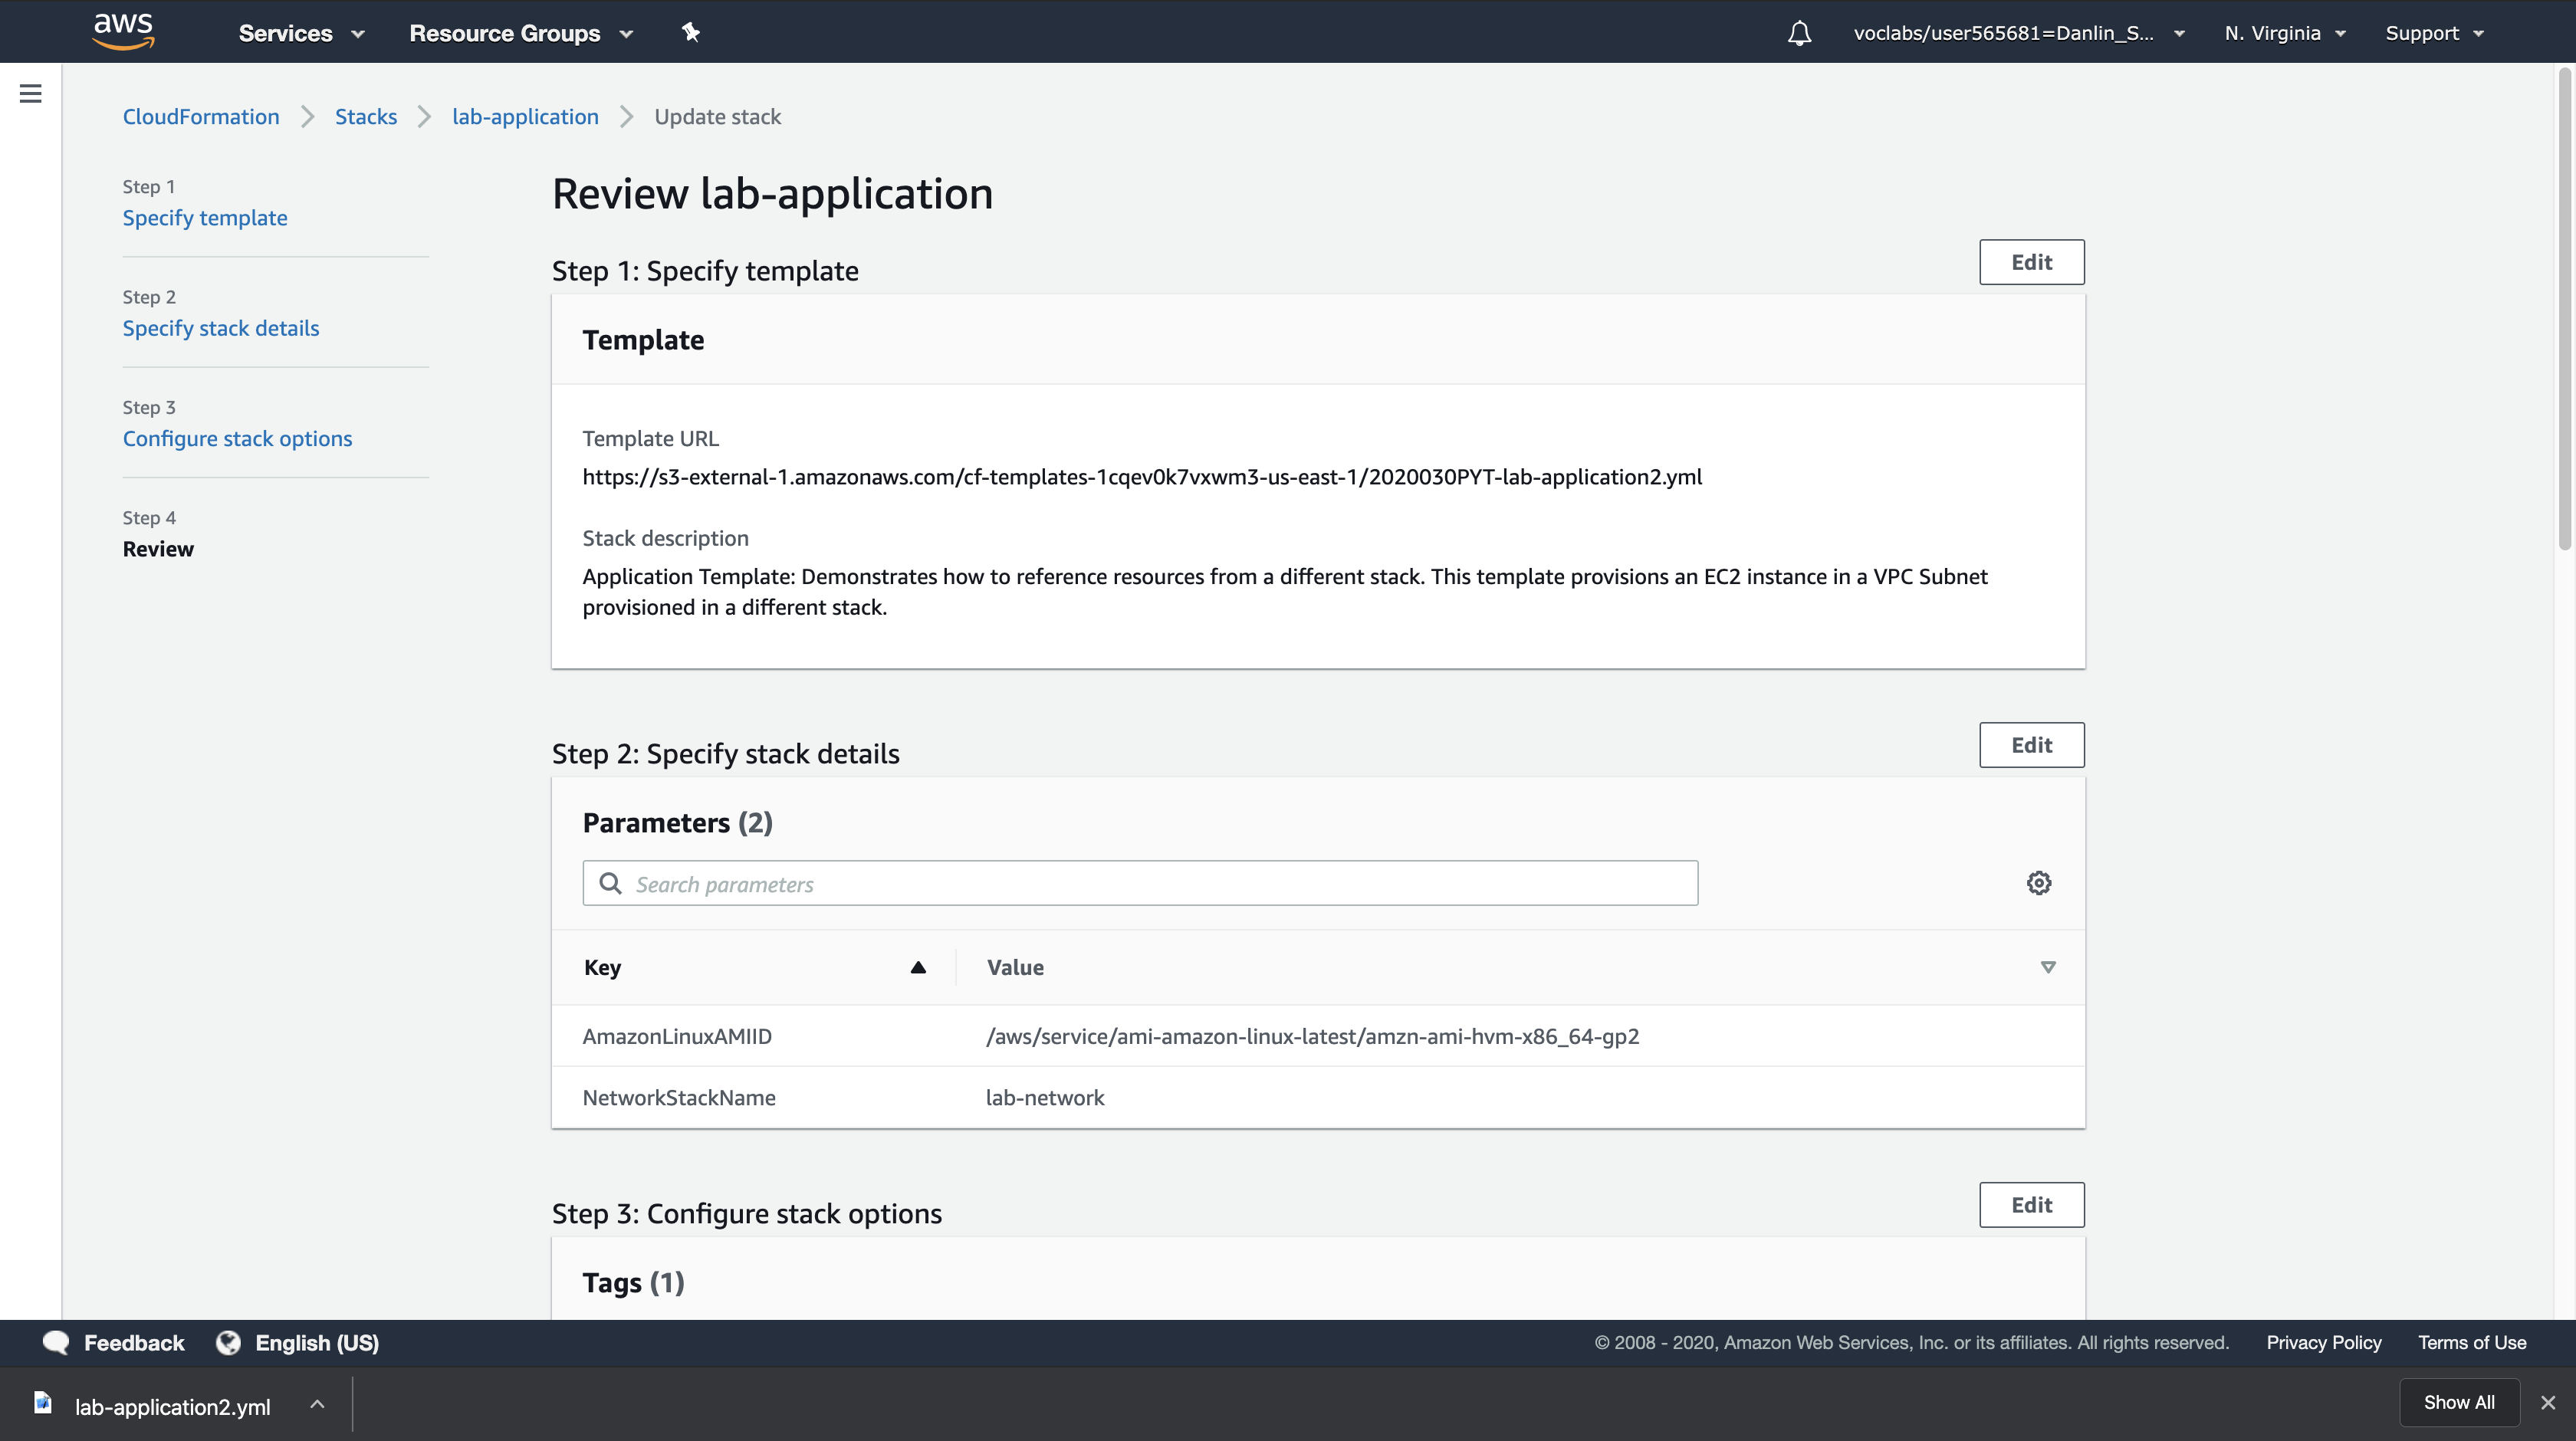Open the hamburger side navigation menu
2576x1441 pixels.
tap(30, 94)
